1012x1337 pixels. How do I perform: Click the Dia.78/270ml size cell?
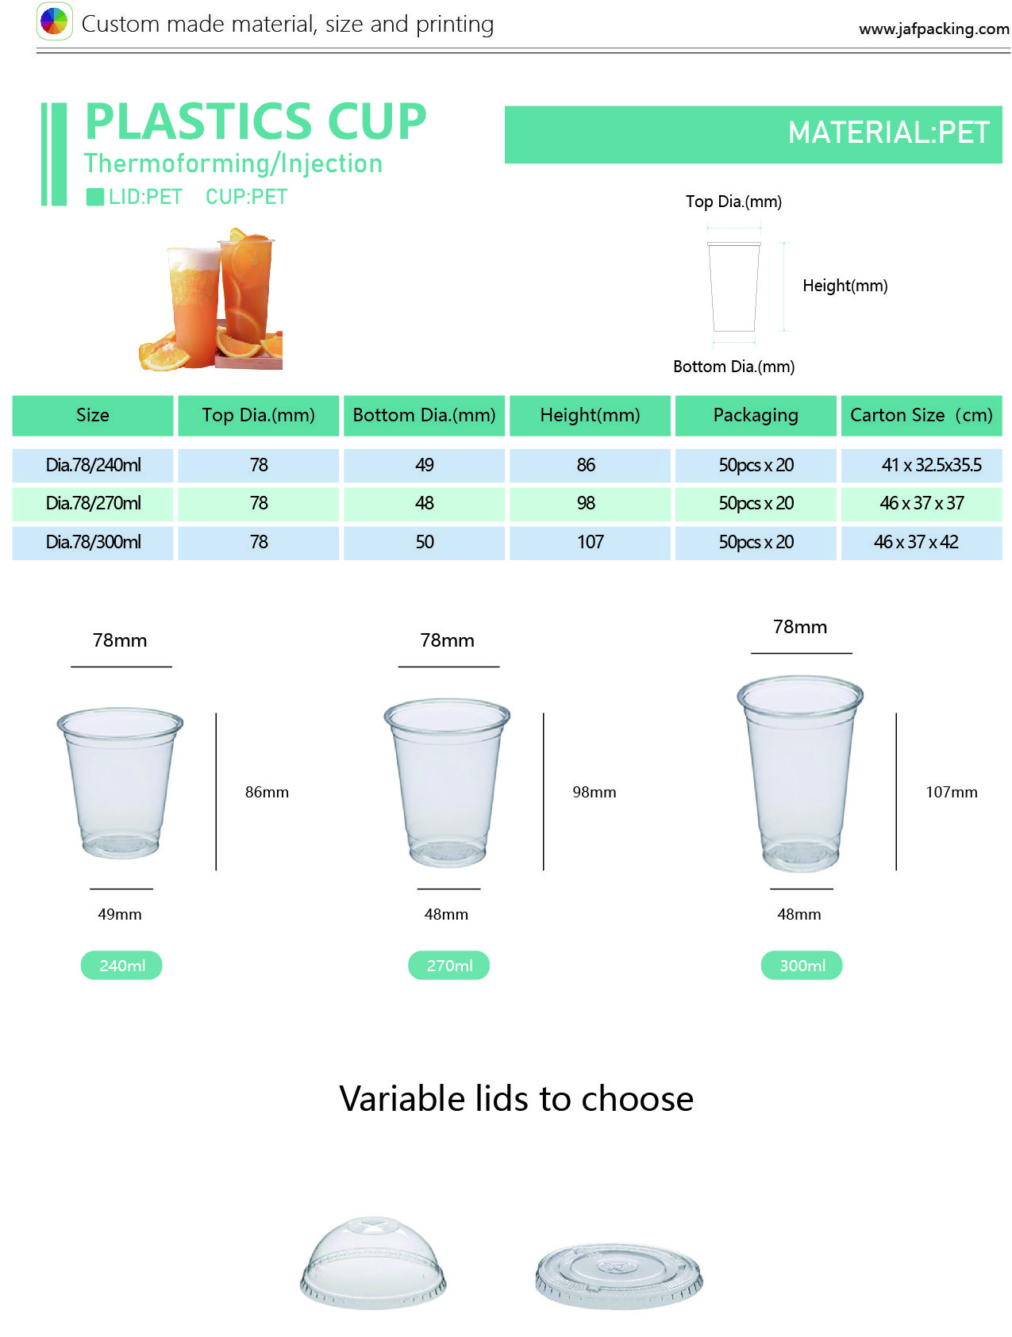click(93, 503)
